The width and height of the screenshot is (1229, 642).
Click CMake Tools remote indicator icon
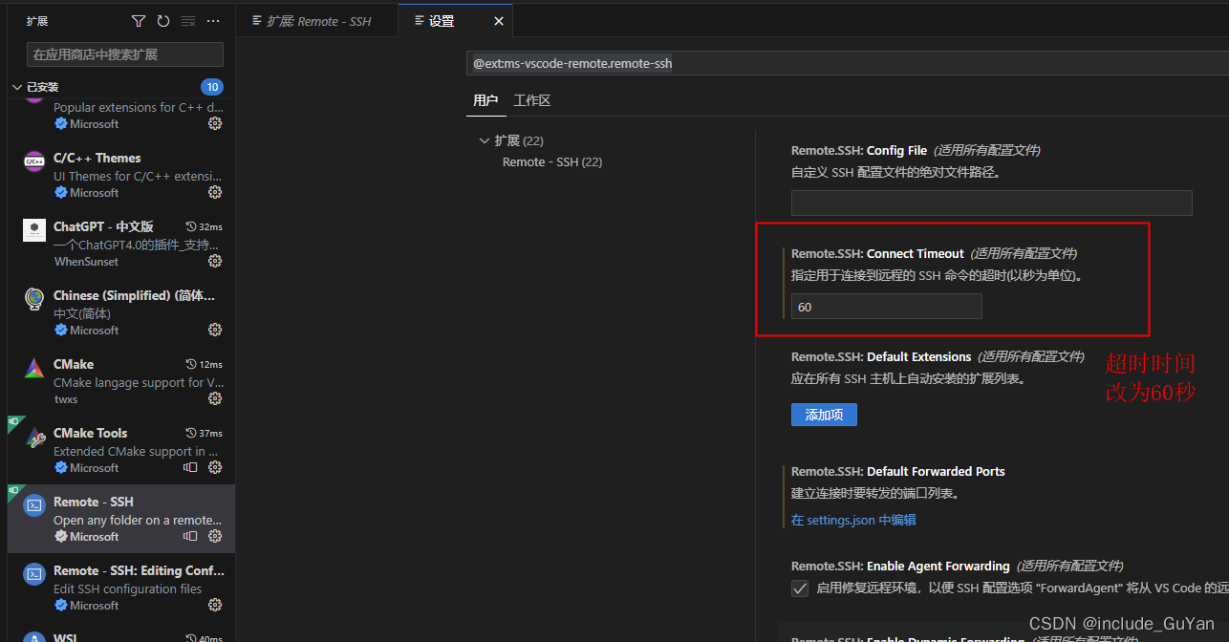click(190, 467)
